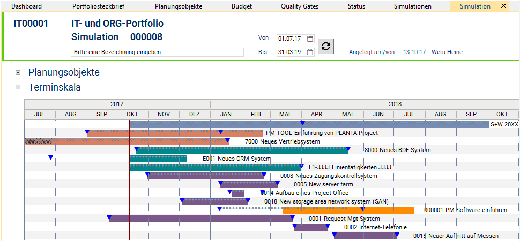Click the refresh arrows button
Screen dimensions: 520x241
pos(326,46)
